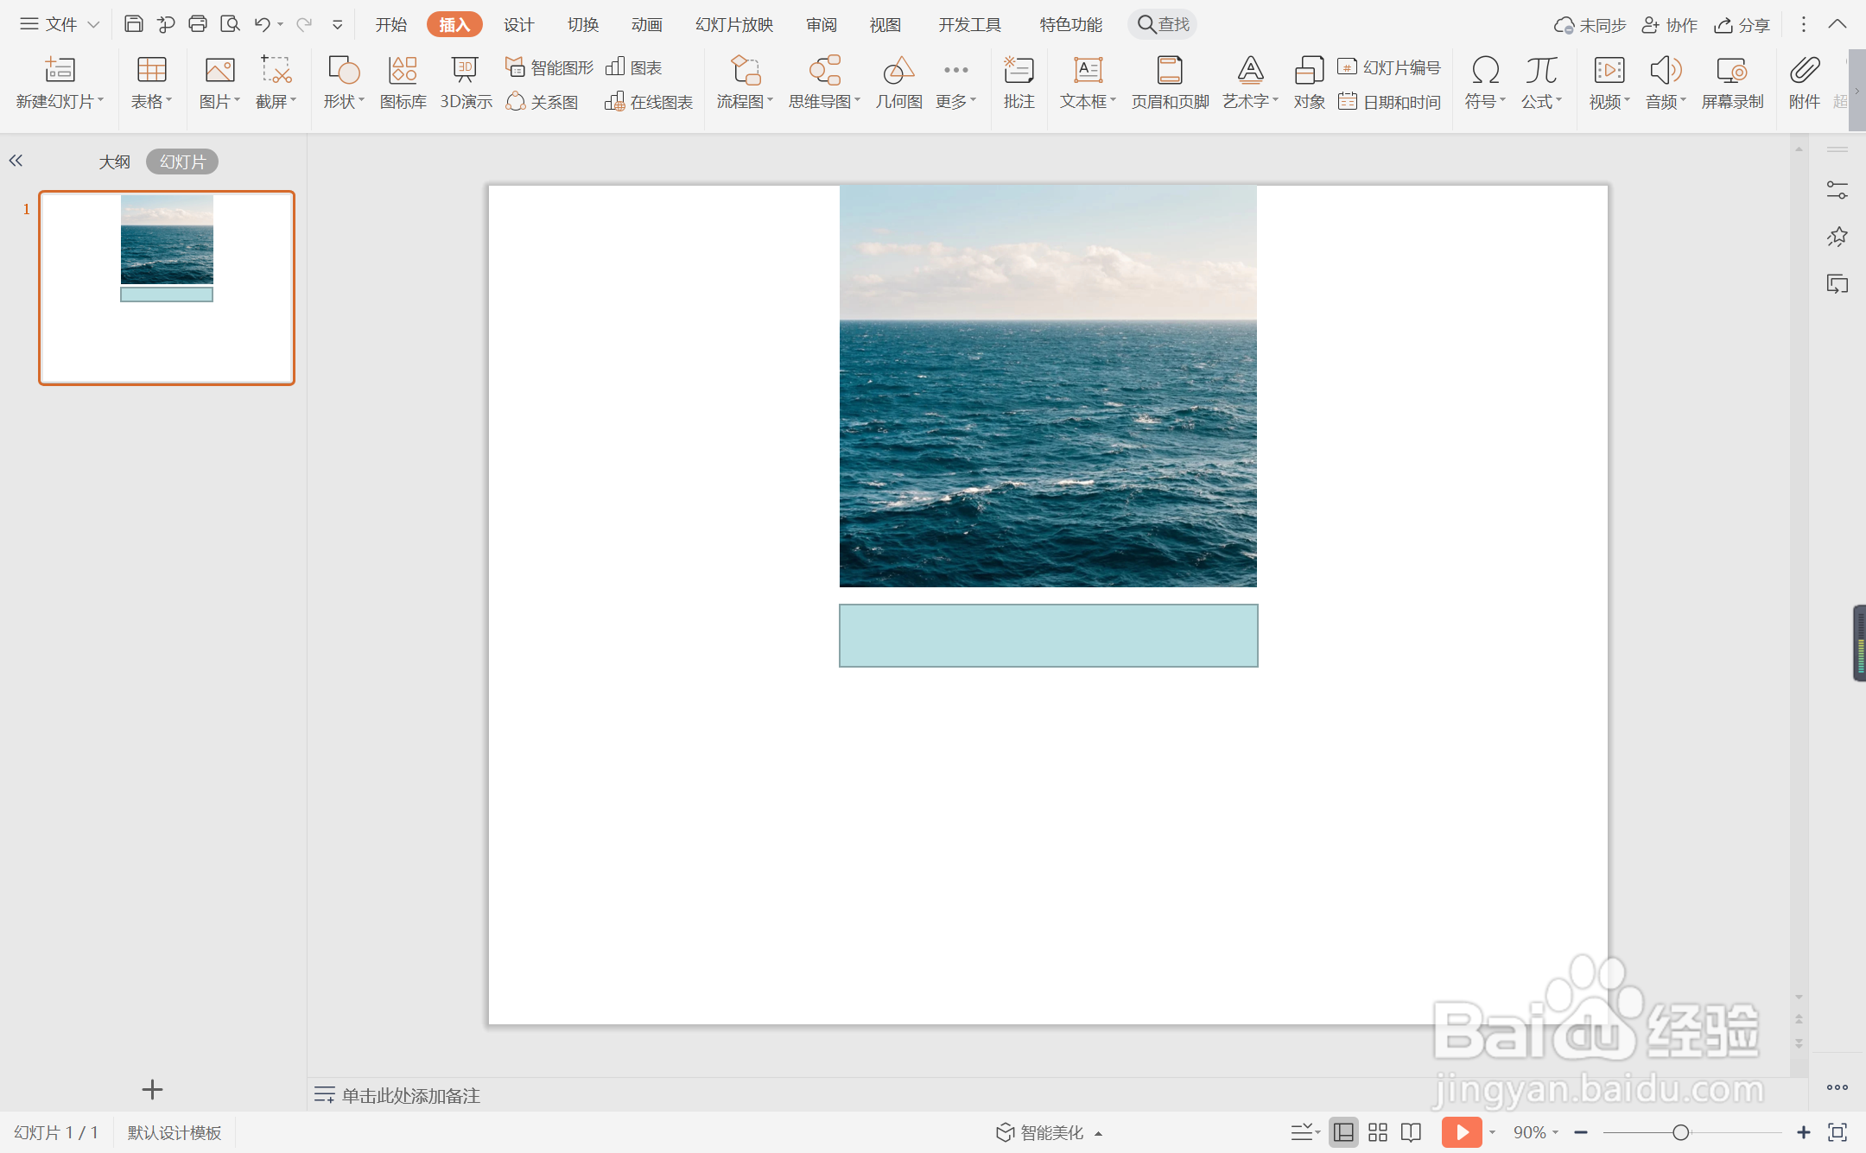Switch to slide sorter grid view

point(1378,1132)
